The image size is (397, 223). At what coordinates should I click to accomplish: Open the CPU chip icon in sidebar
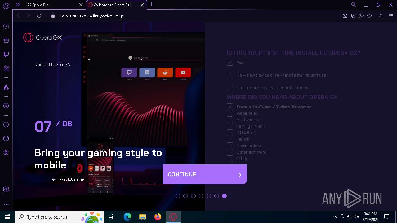(6, 68)
